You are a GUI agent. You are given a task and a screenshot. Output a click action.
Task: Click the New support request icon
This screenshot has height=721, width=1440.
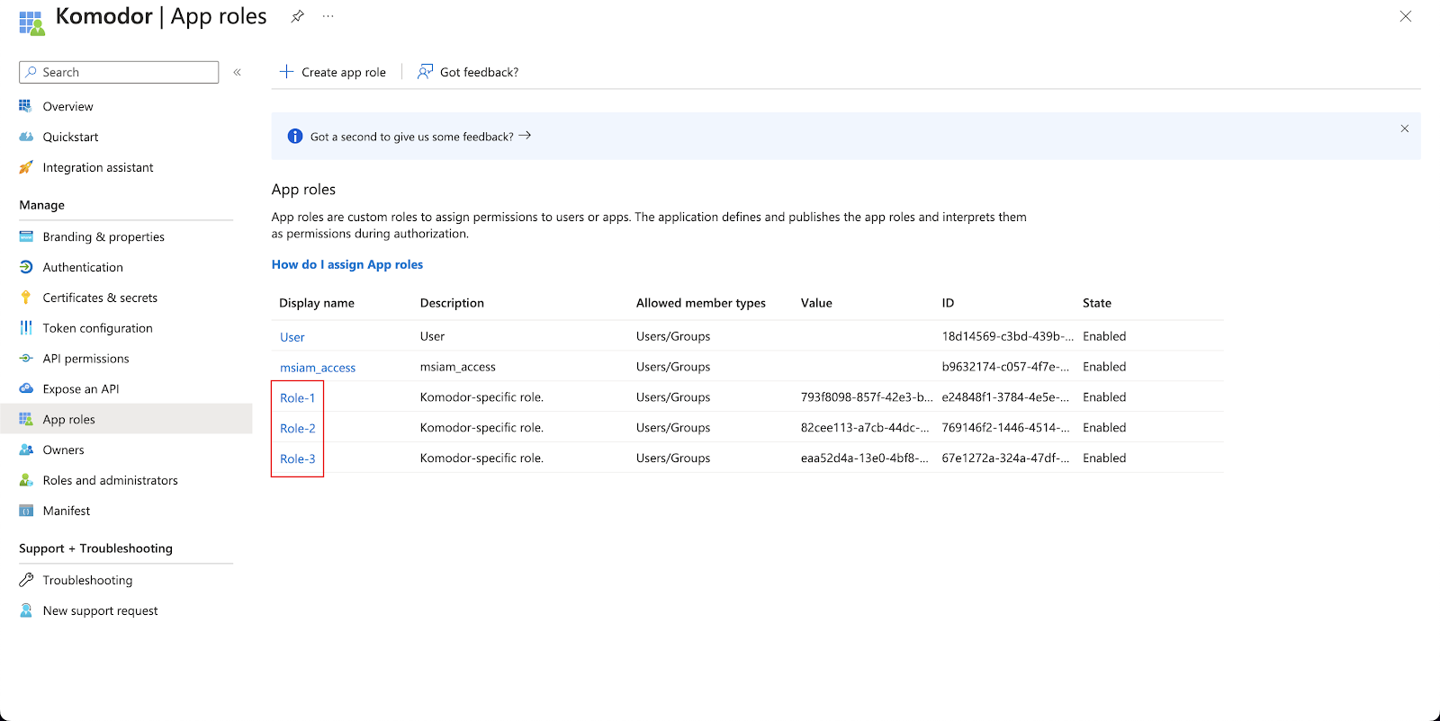pyautogui.click(x=26, y=610)
